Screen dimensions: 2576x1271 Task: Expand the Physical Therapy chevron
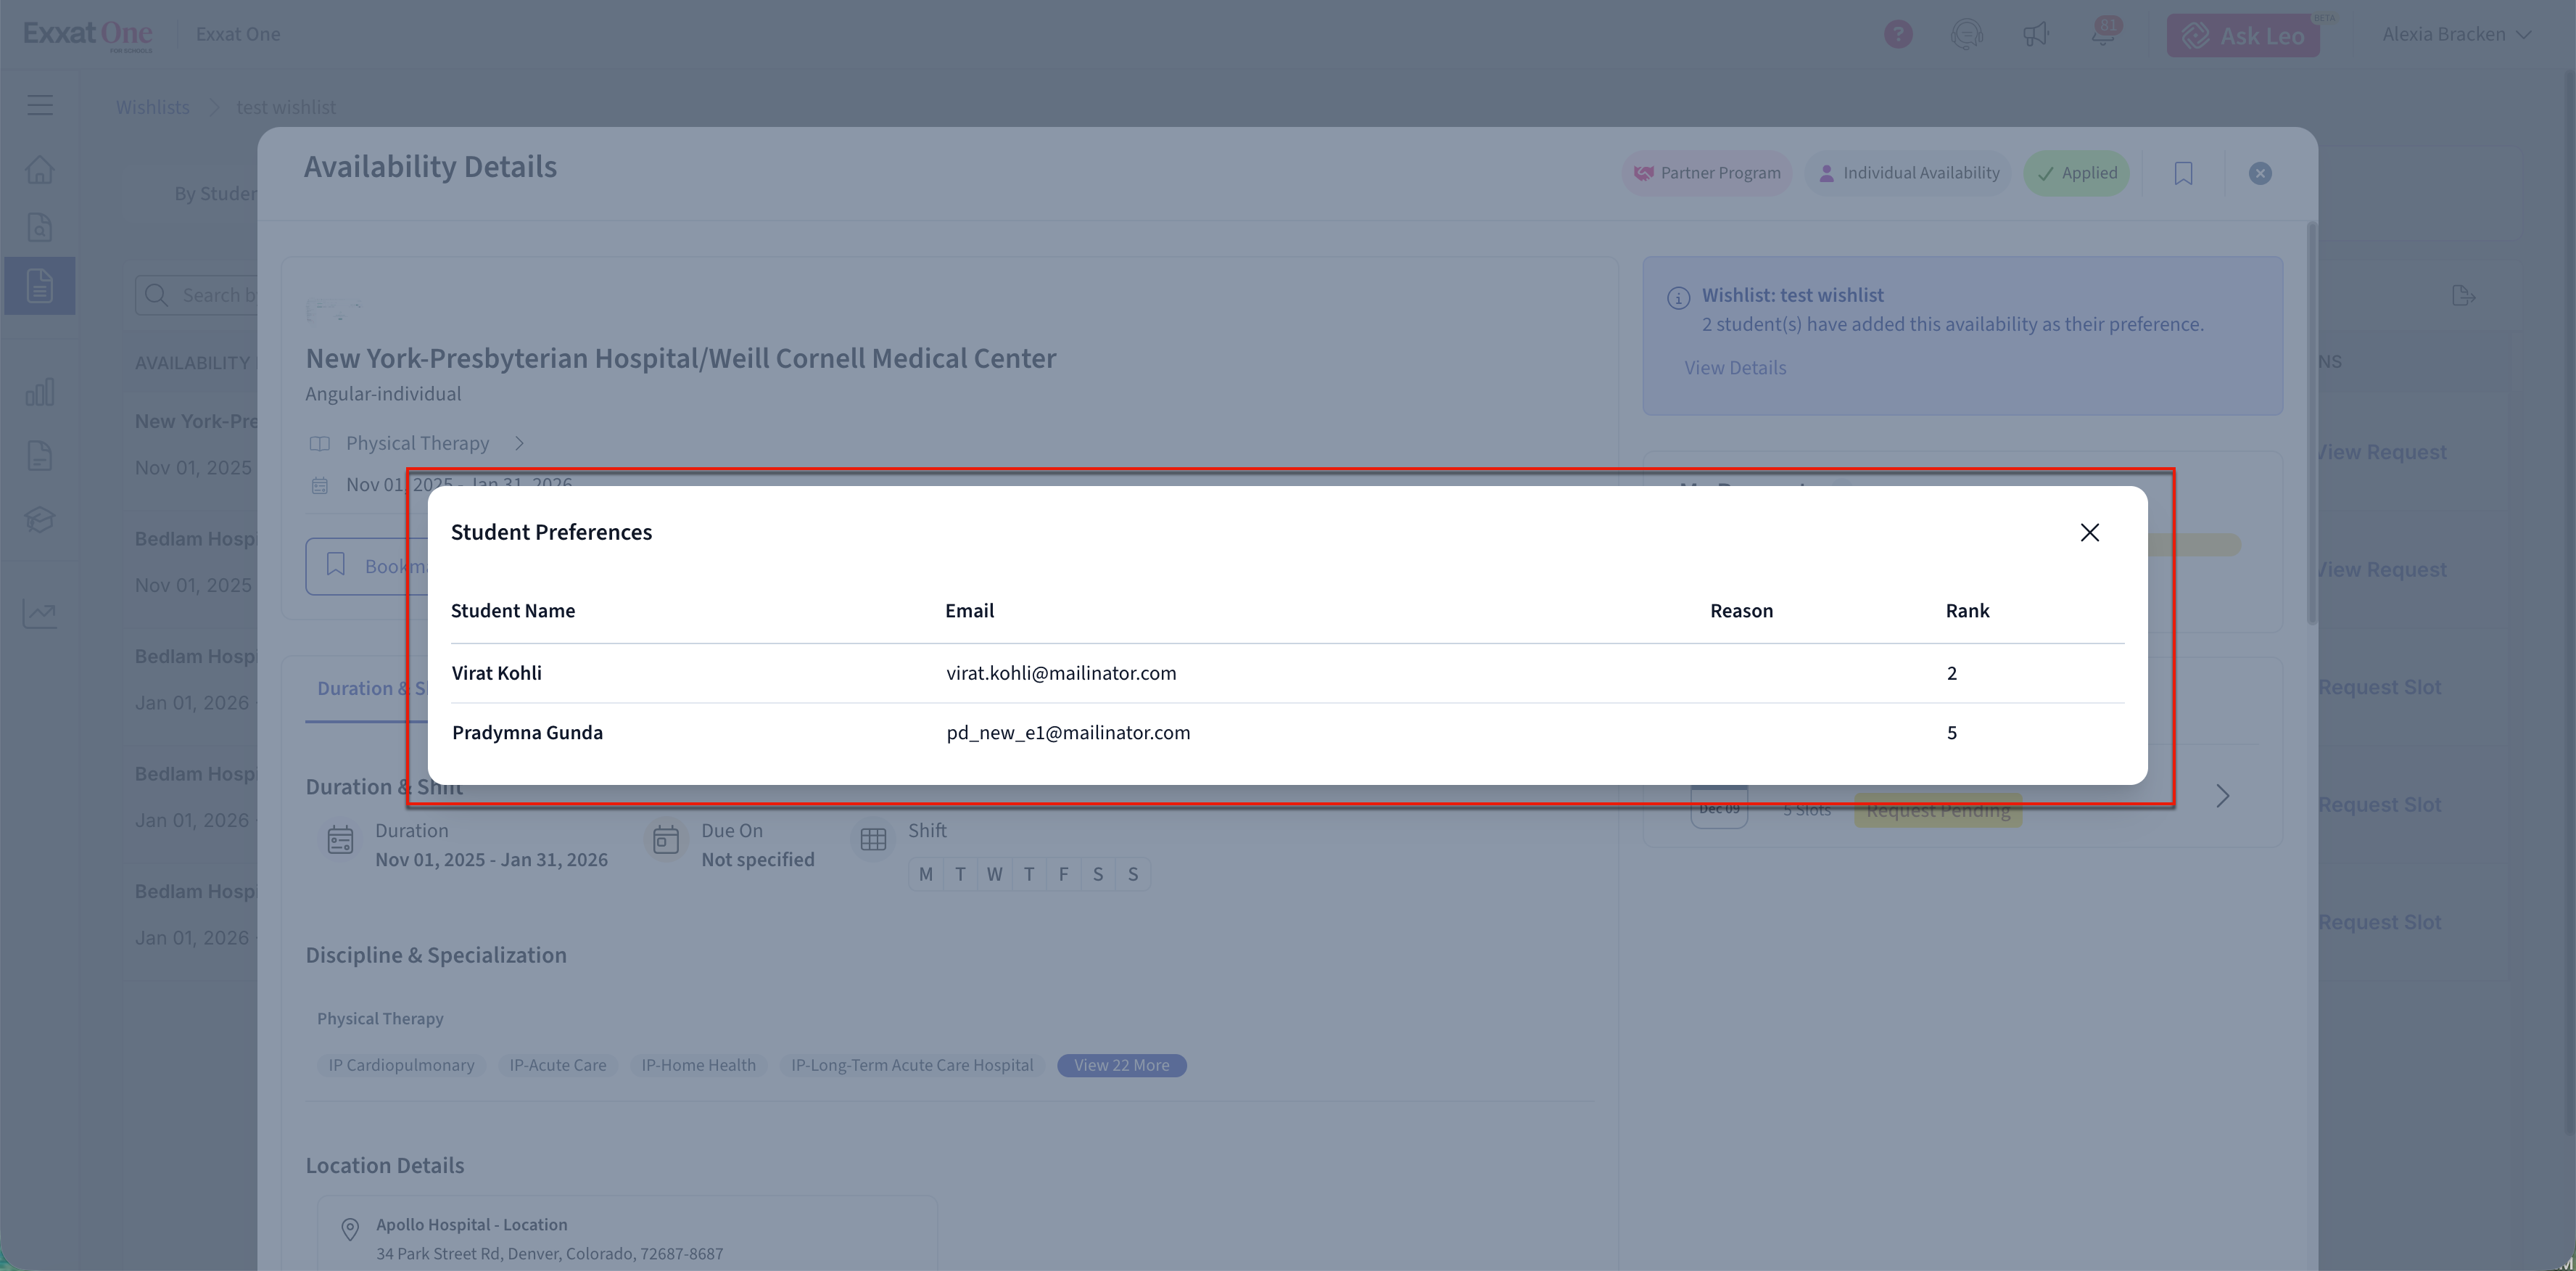click(x=519, y=443)
